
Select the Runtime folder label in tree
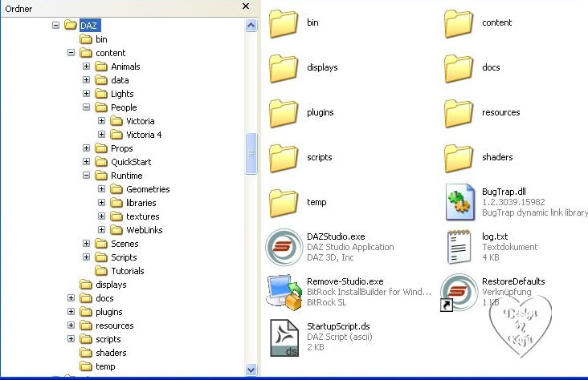pyautogui.click(x=126, y=176)
